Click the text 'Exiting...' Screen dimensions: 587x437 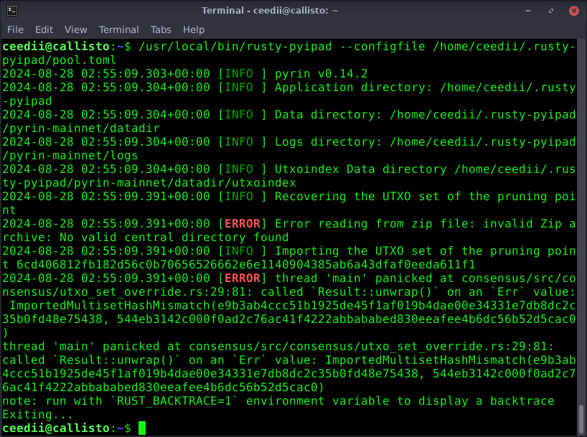(x=38, y=415)
